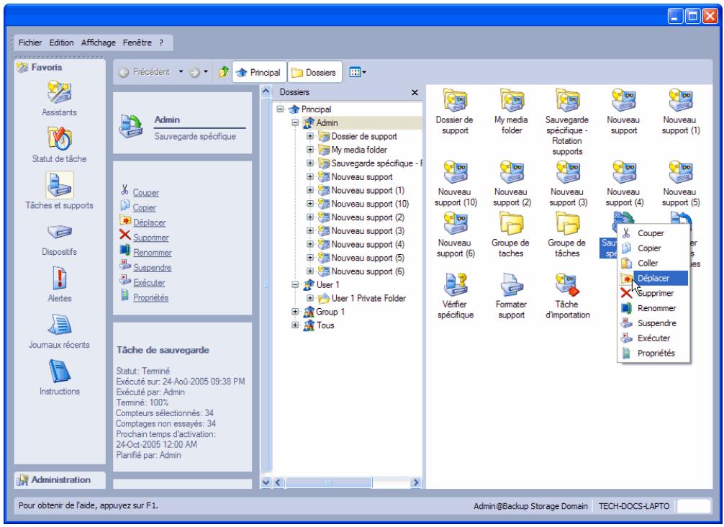Screen dimensions: 724x527
Task: Choose Propriétés in context menu
Action: (x=653, y=353)
